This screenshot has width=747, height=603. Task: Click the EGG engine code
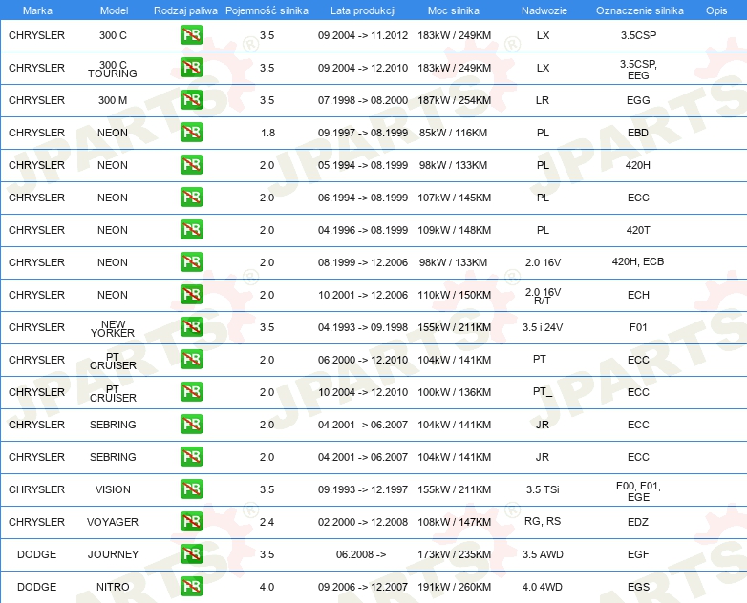(638, 100)
